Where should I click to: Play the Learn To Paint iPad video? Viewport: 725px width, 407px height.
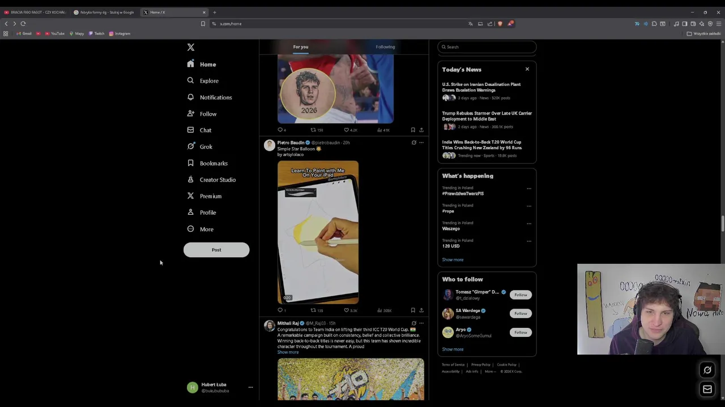318,232
